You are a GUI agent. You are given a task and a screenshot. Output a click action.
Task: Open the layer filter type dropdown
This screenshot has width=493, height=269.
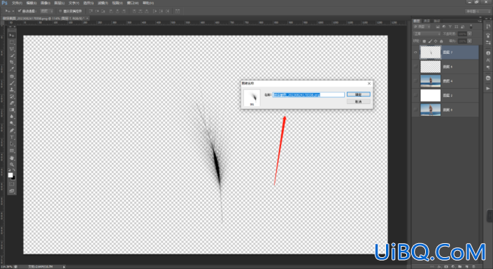tap(422, 27)
